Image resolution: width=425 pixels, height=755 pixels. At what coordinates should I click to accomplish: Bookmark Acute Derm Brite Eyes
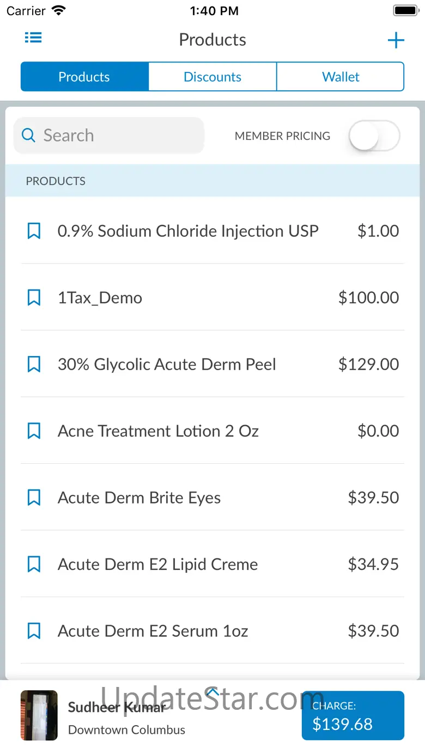click(x=34, y=498)
